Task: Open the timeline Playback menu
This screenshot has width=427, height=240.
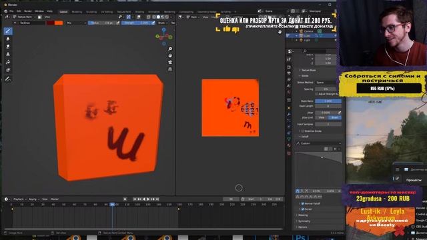Action: (x=19, y=199)
